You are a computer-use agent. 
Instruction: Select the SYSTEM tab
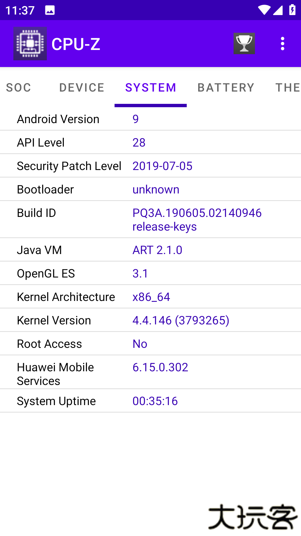click(x=151, y=88)
